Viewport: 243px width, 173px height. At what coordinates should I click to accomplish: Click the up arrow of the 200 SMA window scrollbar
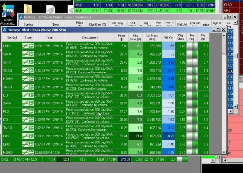pos(224,35)
